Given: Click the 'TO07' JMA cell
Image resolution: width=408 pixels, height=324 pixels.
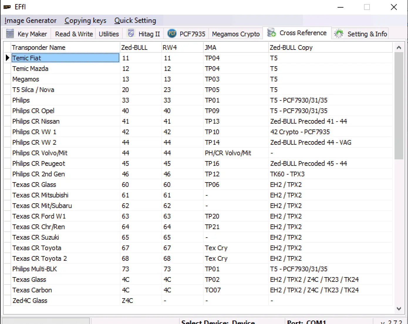Looking at the screenshot, I should click(x=236, y=290).
